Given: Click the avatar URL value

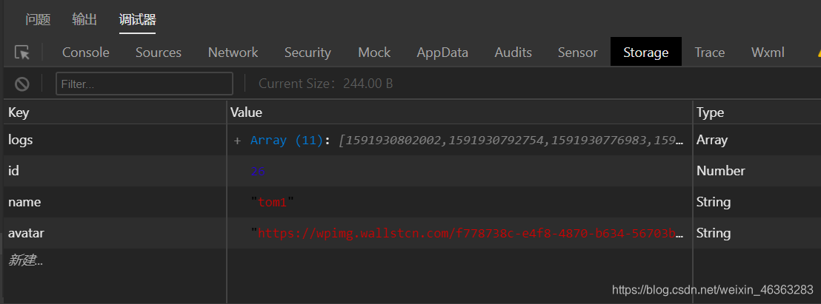Looking at the screenshot, I should pos(468,233).
